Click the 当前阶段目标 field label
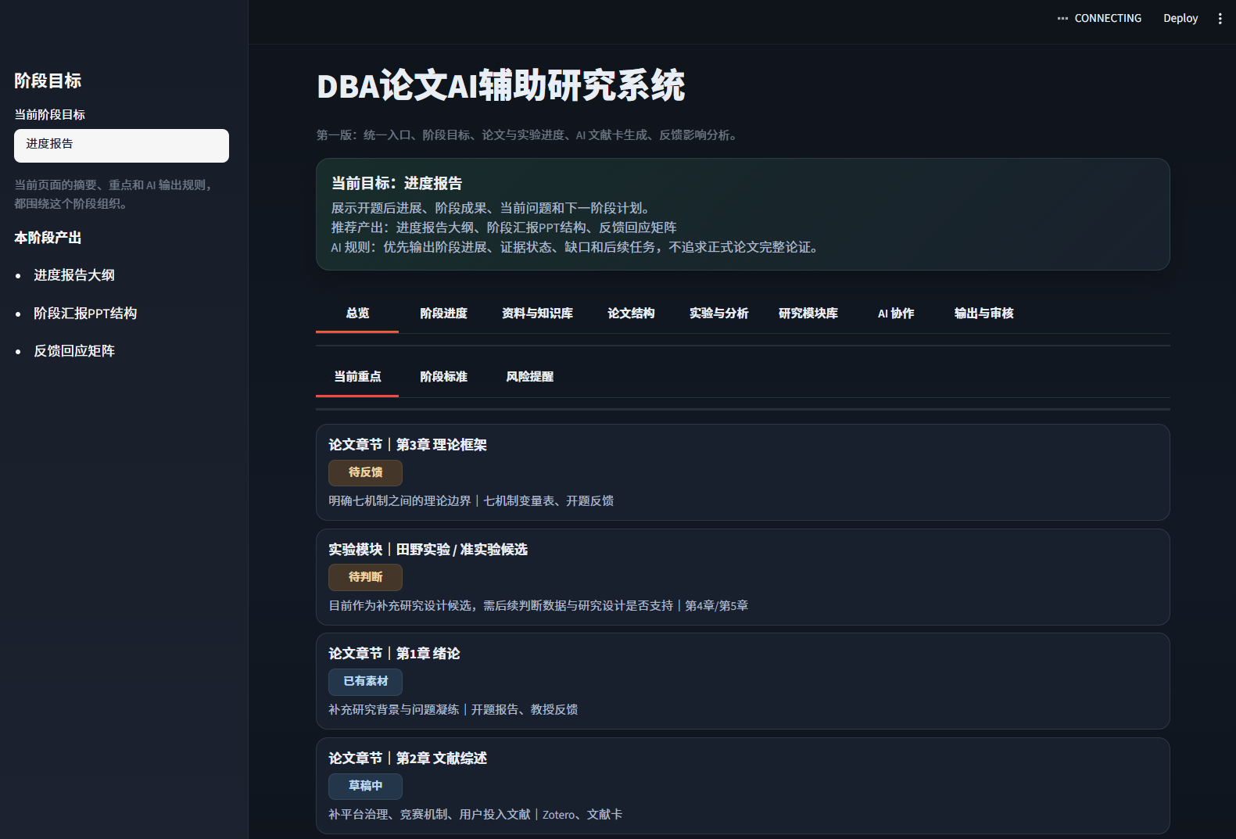 (x=49, y=115)
